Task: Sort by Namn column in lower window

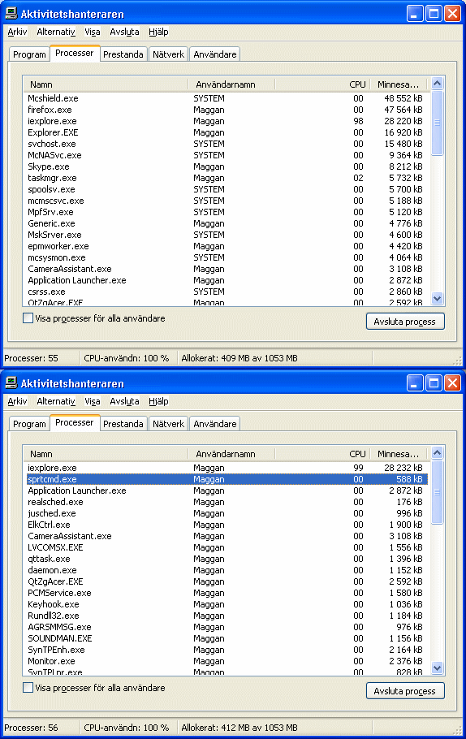Action: coord(106,454)
